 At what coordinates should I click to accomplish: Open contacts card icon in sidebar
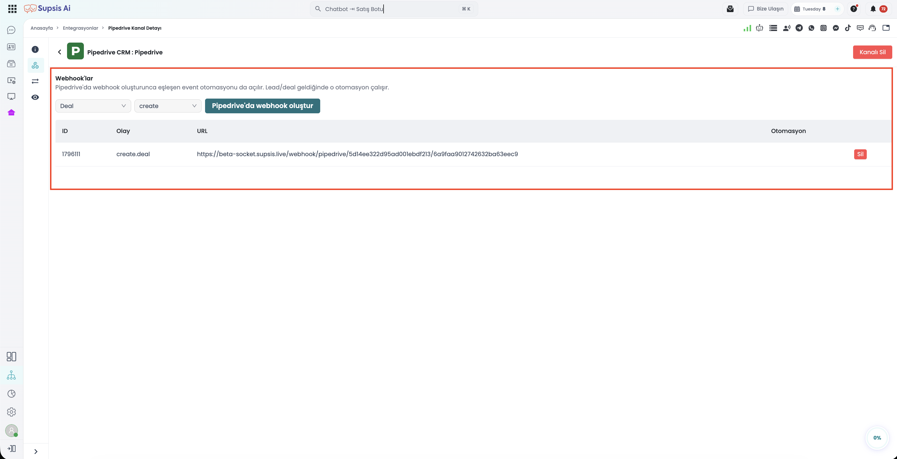[11, 47]
